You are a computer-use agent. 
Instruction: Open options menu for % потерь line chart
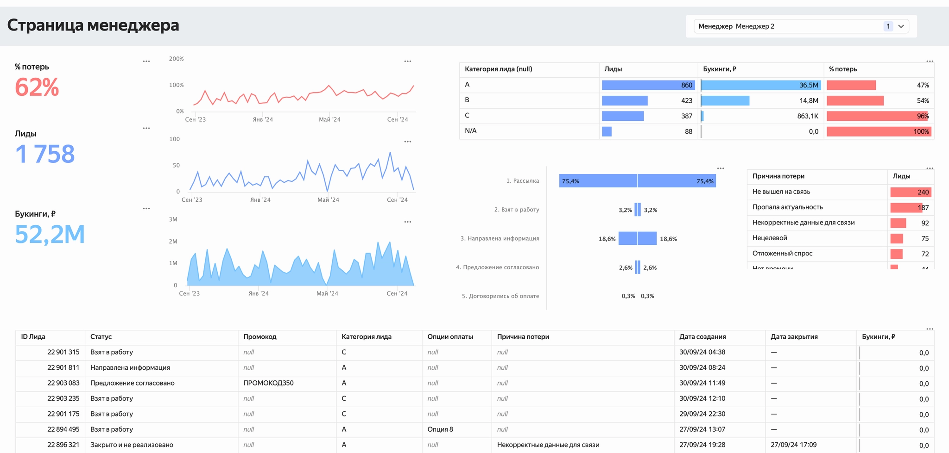click(x=408, y=62)
